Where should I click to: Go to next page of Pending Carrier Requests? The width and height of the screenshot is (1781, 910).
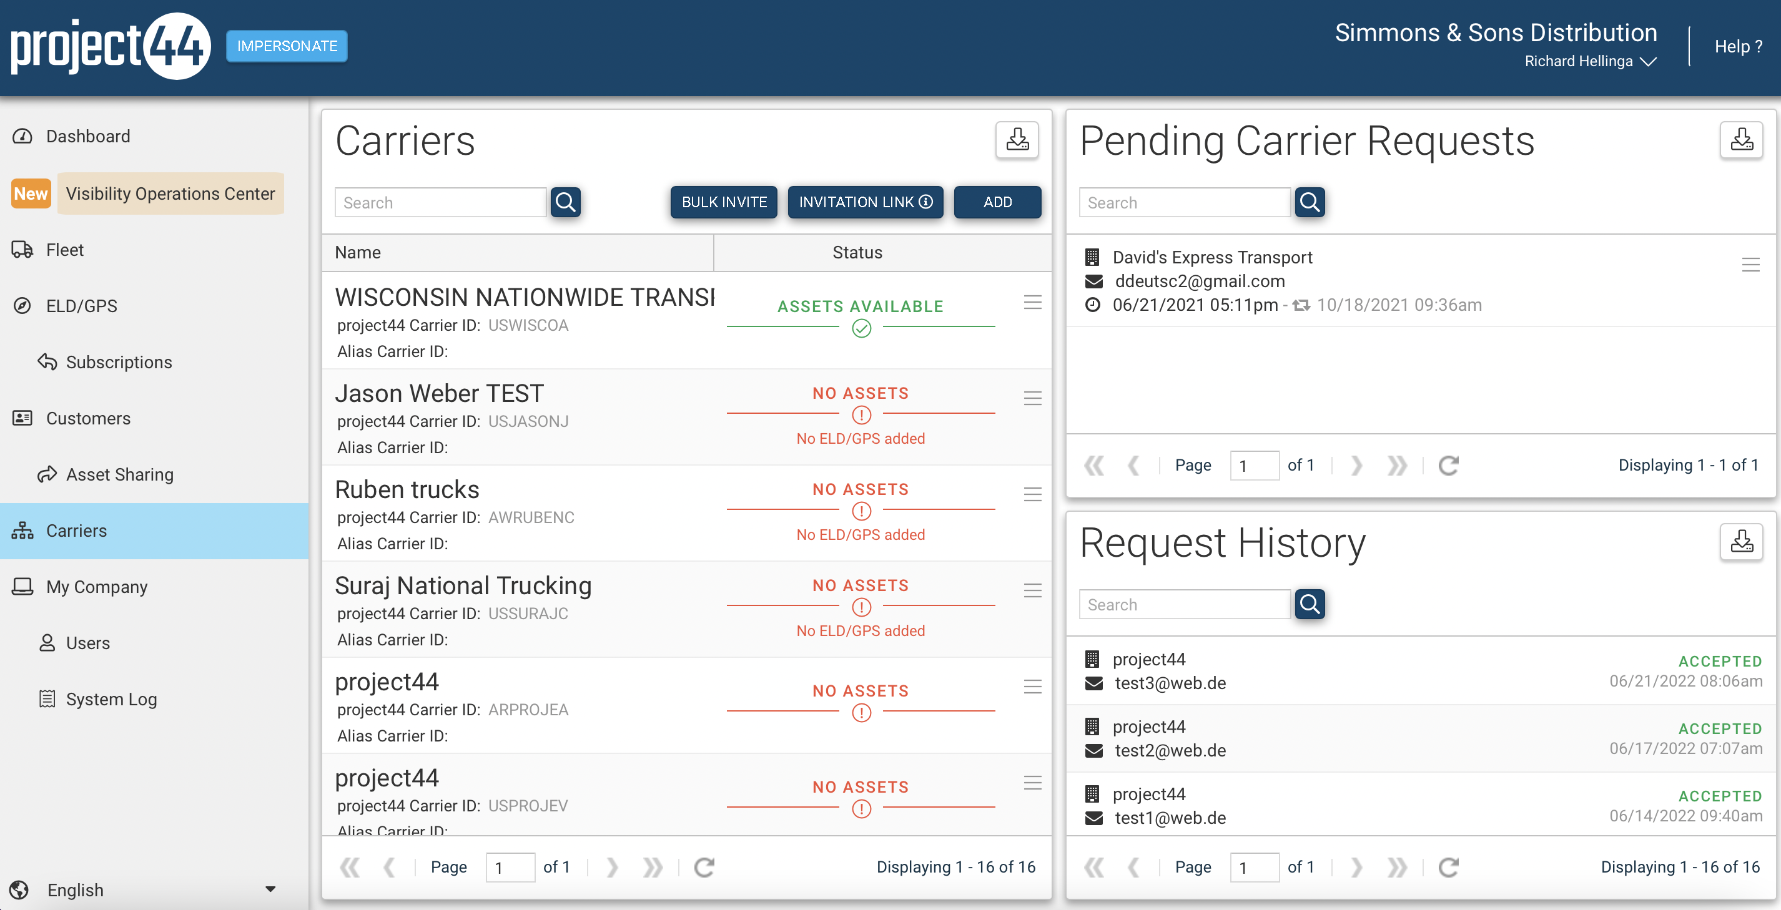pos(1356,466)
